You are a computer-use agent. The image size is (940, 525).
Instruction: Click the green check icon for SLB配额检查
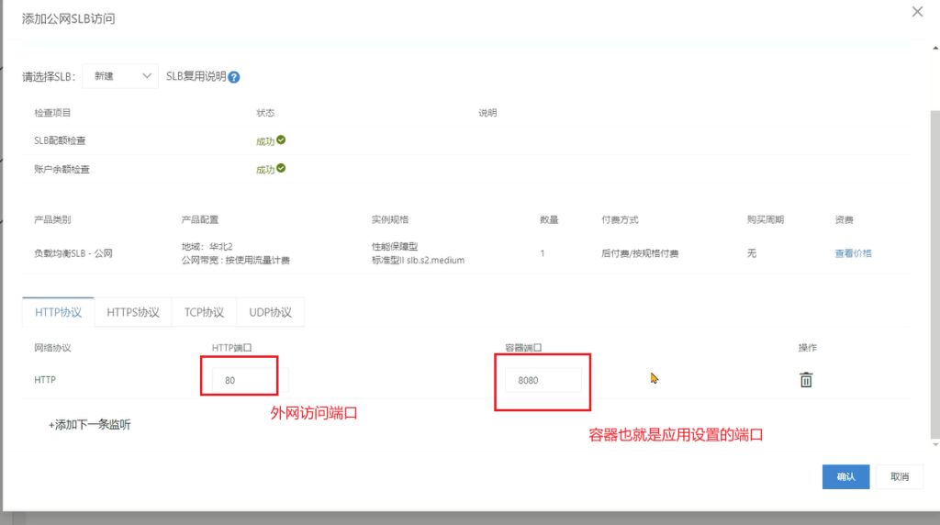tap(281, 140)
